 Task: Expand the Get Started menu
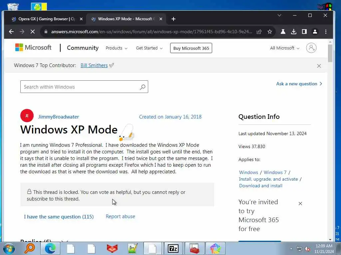[149, 48]
